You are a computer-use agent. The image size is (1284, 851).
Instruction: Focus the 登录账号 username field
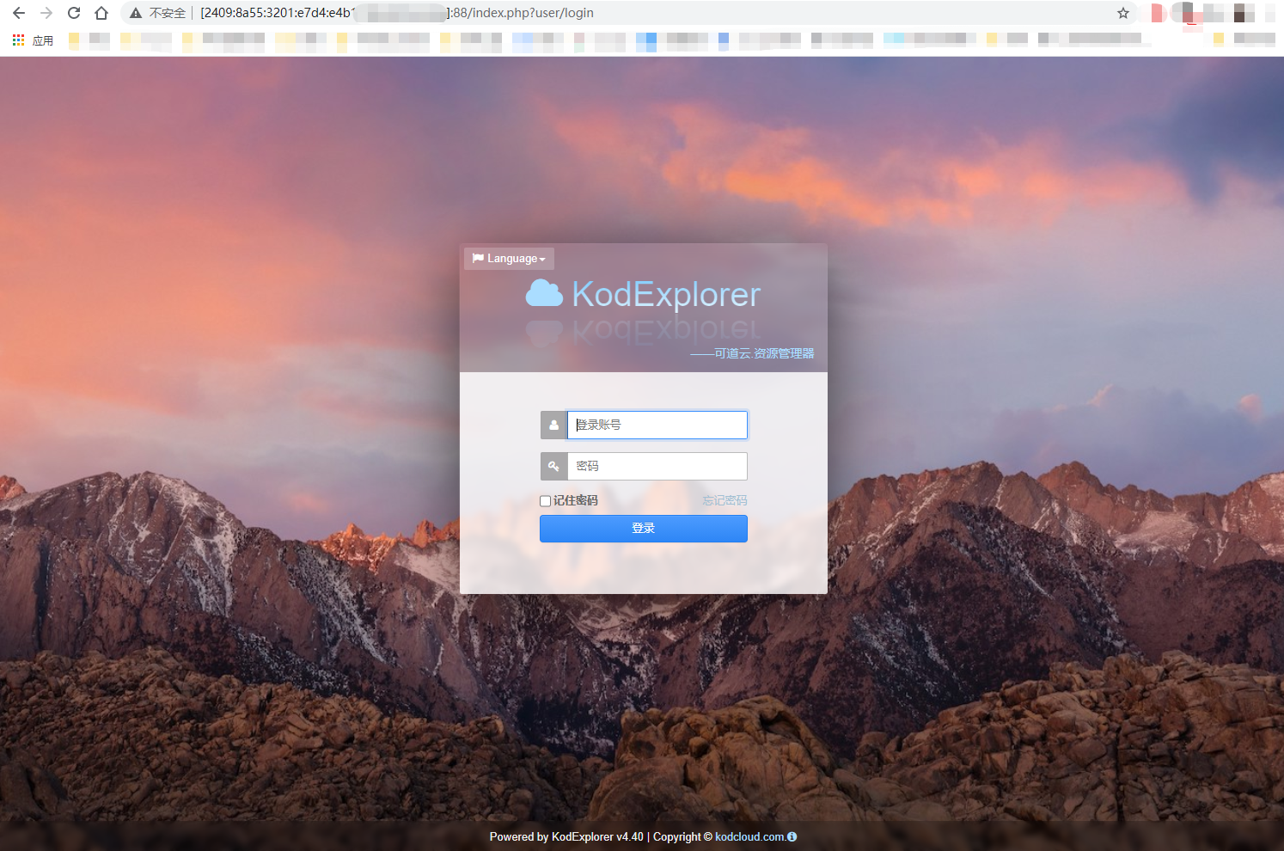coord(657,425)
